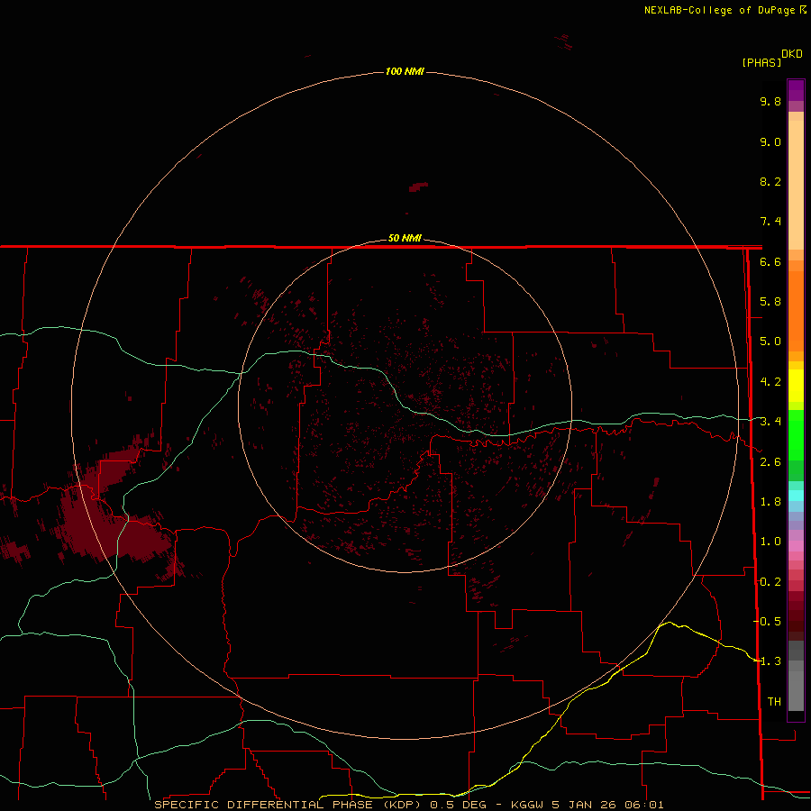Image resolution: width=811 pixels, height=811 pixels.
Task: Click the -1.3 value on the scale
Action: click(768, 661)
